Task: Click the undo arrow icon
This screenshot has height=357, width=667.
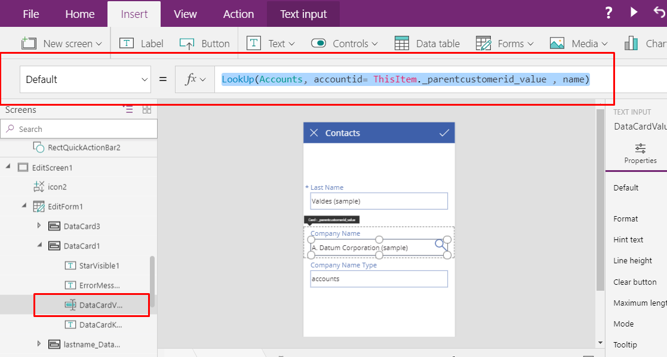Action: [x=659, y=12]
